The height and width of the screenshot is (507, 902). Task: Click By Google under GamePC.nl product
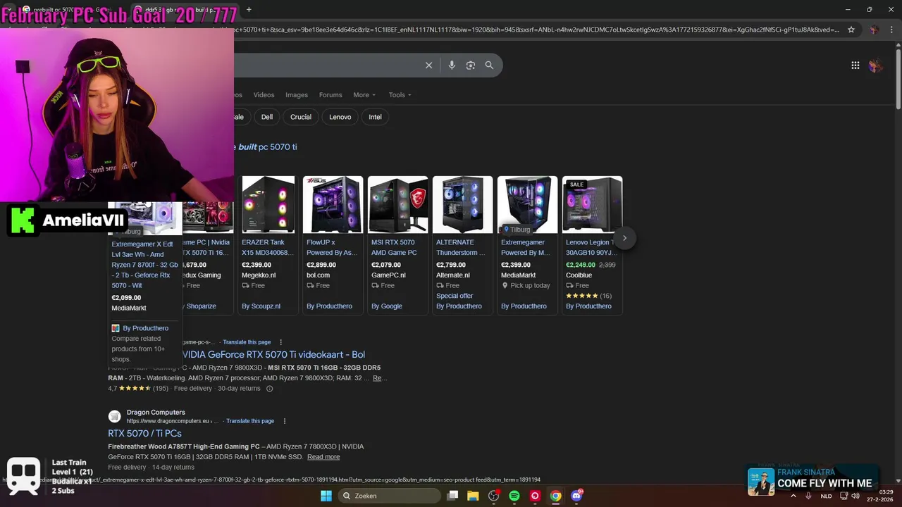[387, 306]
